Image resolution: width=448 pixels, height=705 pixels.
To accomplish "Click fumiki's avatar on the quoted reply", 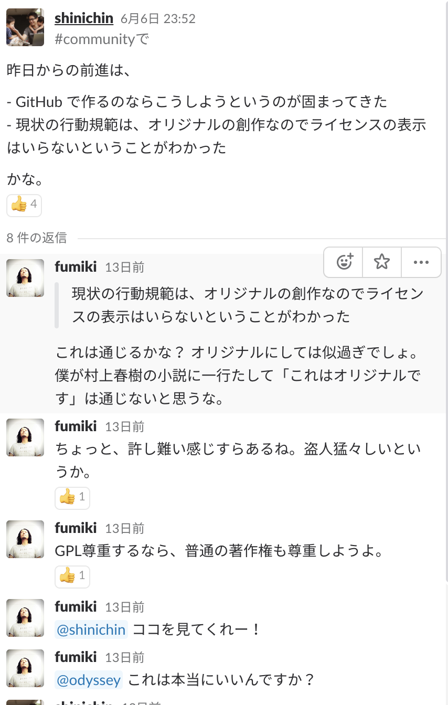I will 25,278.
